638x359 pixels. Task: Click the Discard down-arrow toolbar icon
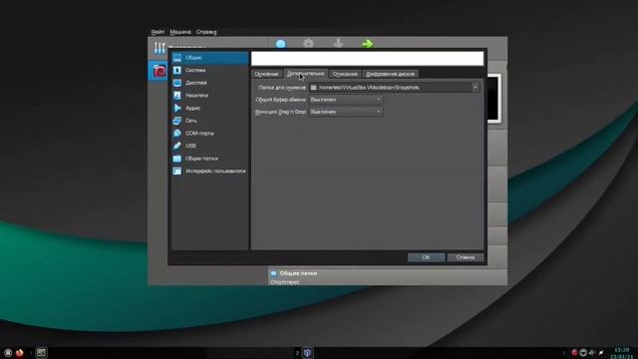tap(338, 43)
